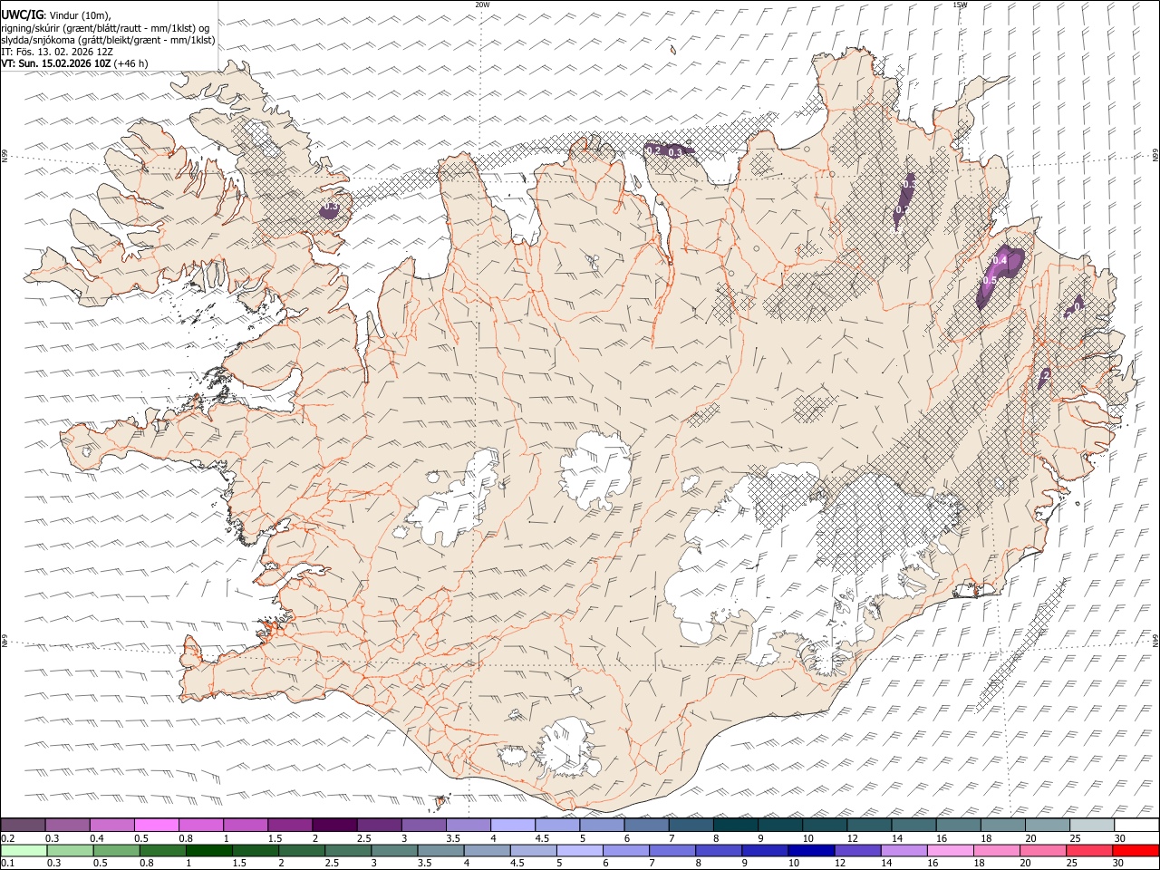Viewport: 1160px width, 870px height.
Task: Pick the deep blue 10 swatch, lower legend
Action: click(x=810, y=850)
